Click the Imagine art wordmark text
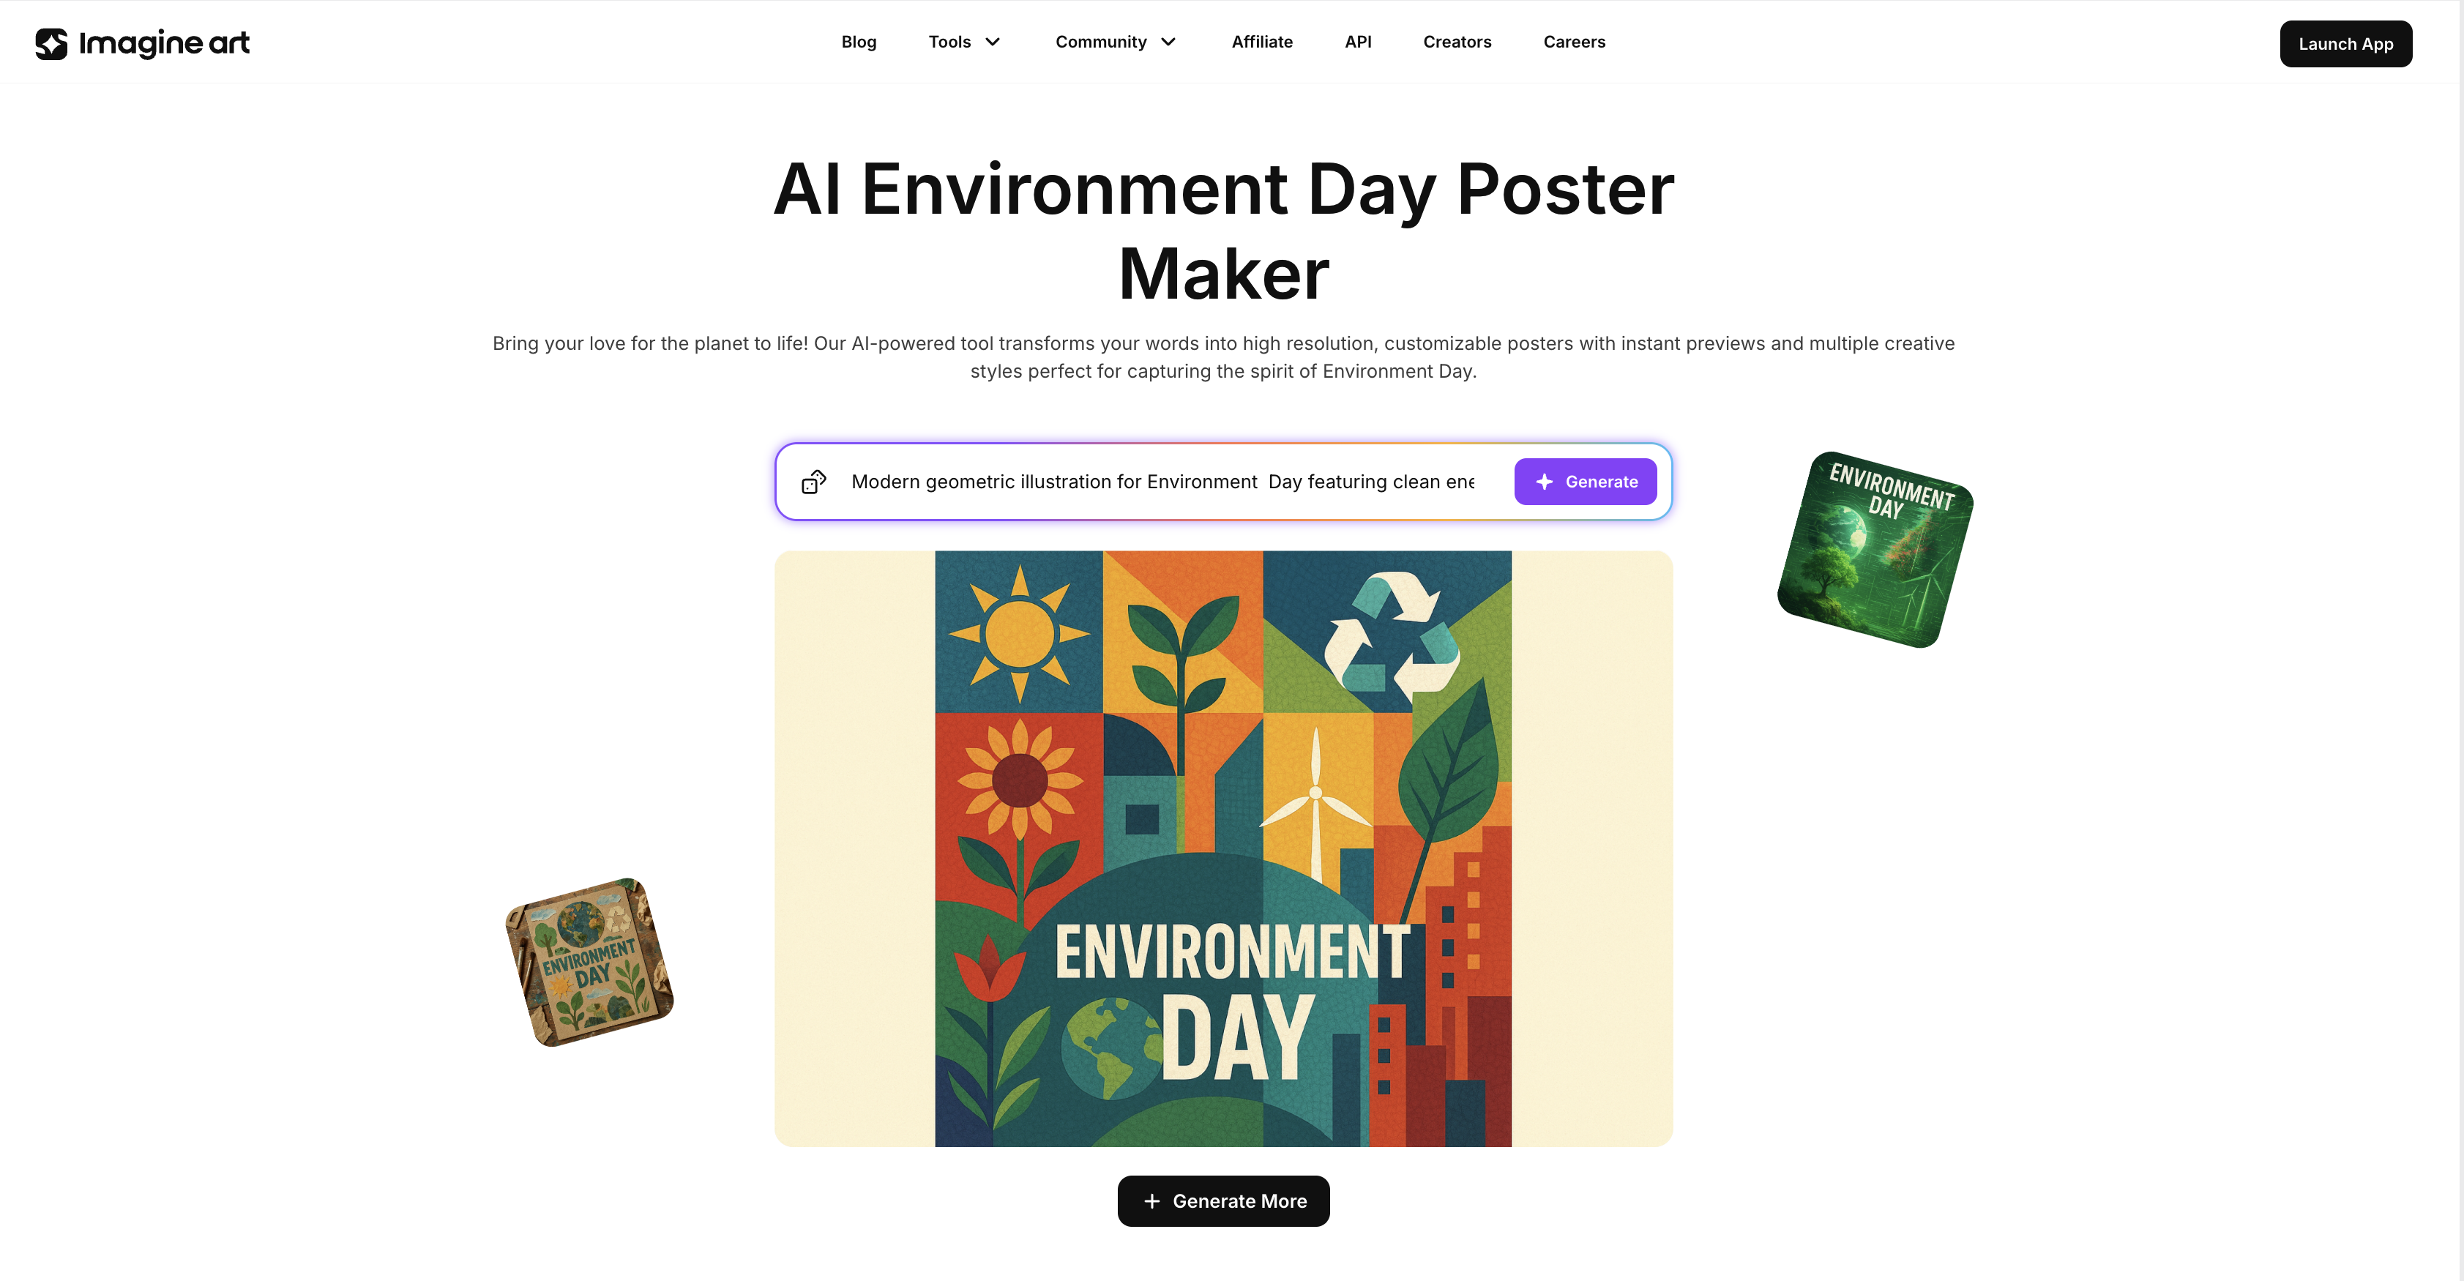The height and width of the screenshot is (1281, 2464). coord(163,44)
